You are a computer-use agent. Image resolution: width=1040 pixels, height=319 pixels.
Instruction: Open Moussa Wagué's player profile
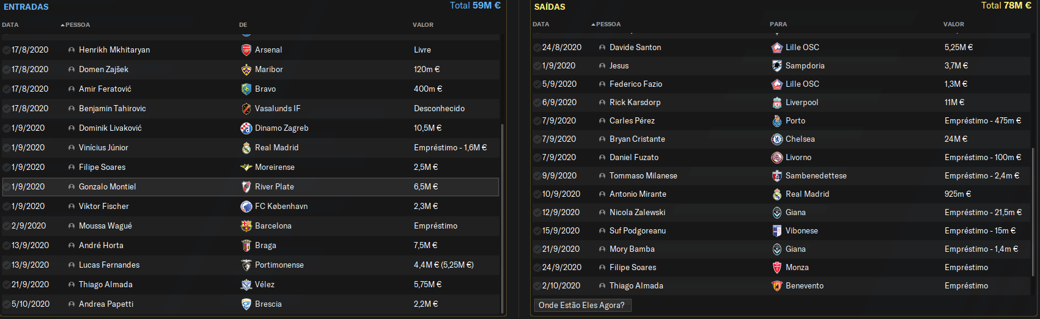(x=105, y=226)
